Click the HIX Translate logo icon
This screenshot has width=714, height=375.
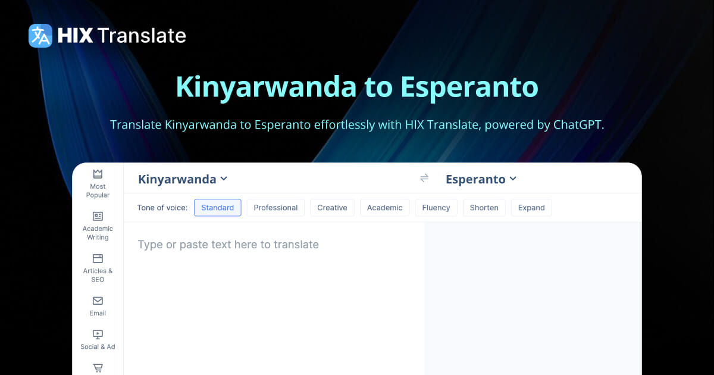tap(39, 36)
